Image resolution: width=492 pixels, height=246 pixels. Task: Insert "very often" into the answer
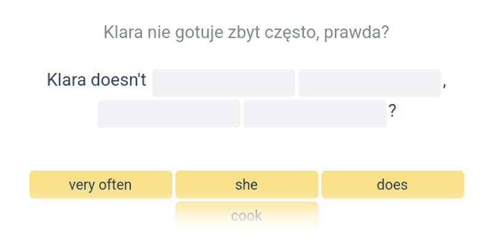100,184
